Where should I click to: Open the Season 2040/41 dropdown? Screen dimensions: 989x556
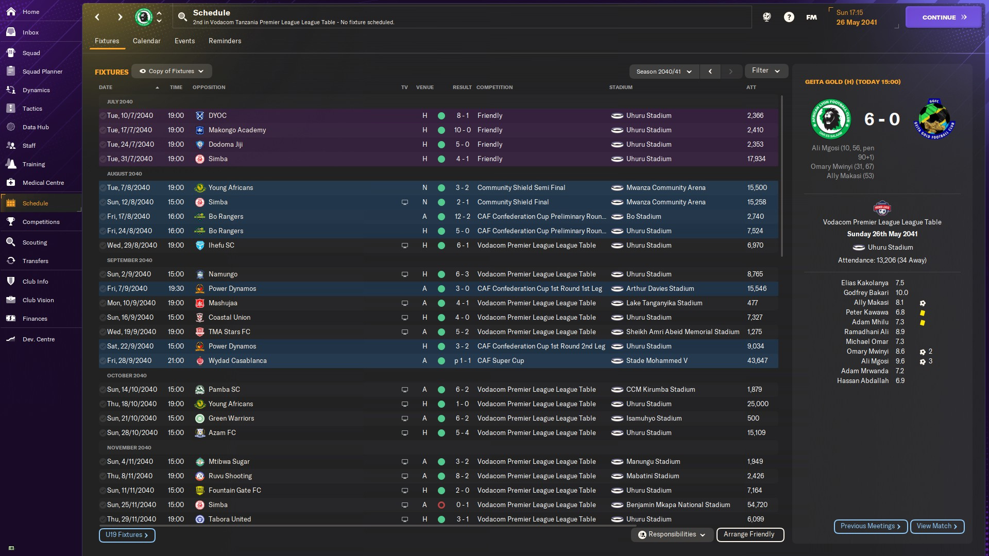(664, 72)
